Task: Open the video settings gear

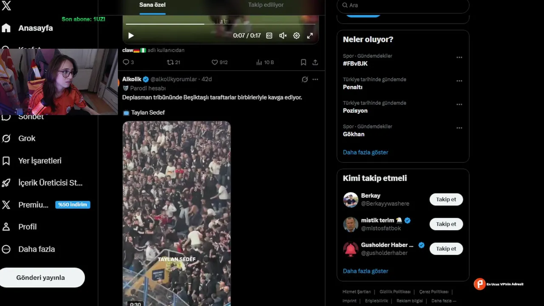Action: click(x=297, y=36)
